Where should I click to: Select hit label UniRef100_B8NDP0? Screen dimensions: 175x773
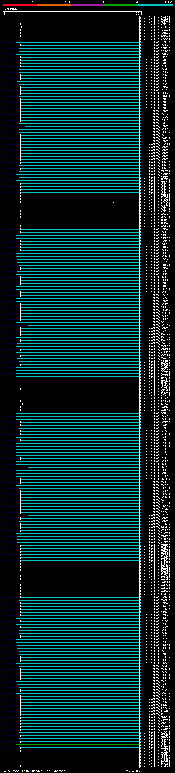coord(157,383)
